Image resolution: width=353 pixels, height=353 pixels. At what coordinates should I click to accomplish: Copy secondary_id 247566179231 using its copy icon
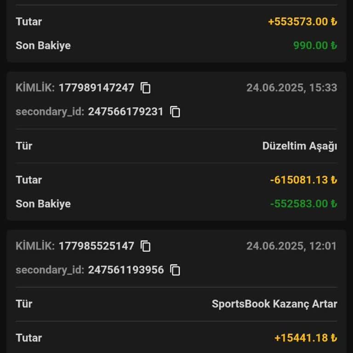(175, 112)
